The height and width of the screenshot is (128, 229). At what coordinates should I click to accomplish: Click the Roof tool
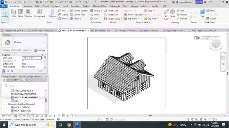pos(62,10)
